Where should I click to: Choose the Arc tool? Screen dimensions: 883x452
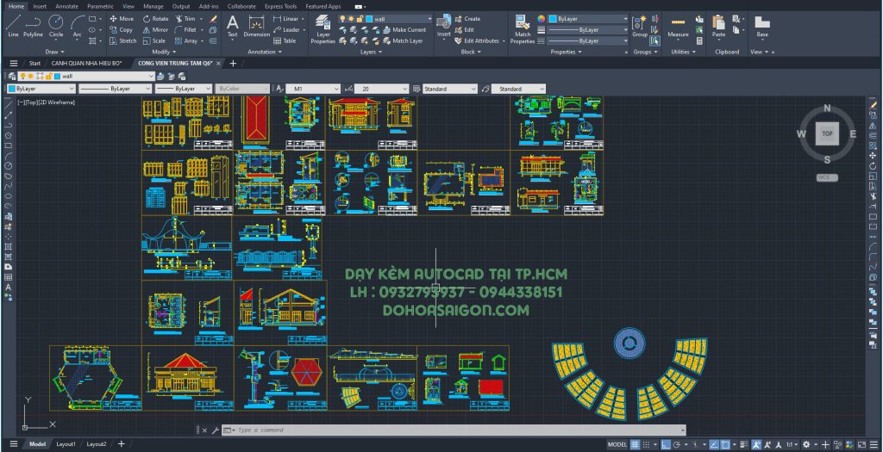[x=77, y=27]
